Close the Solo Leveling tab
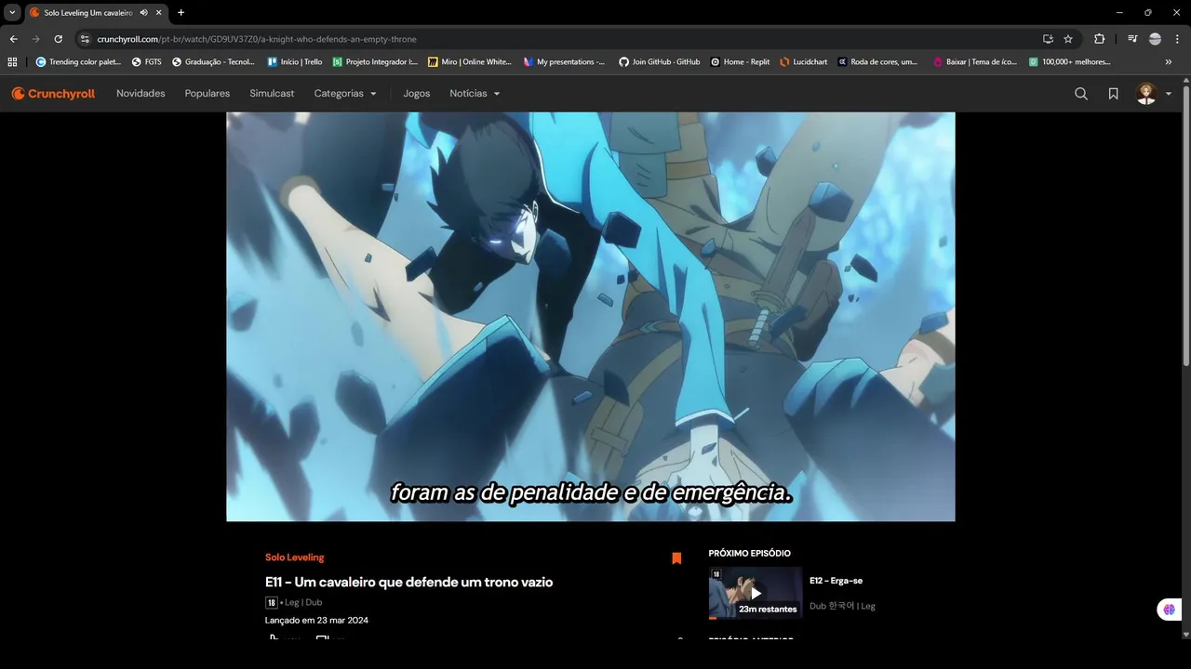The image size is (1191, 669). (159, 13)
